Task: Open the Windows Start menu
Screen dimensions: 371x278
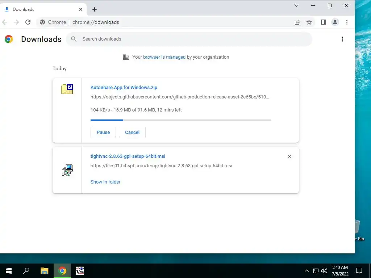Action: (9, 271)
